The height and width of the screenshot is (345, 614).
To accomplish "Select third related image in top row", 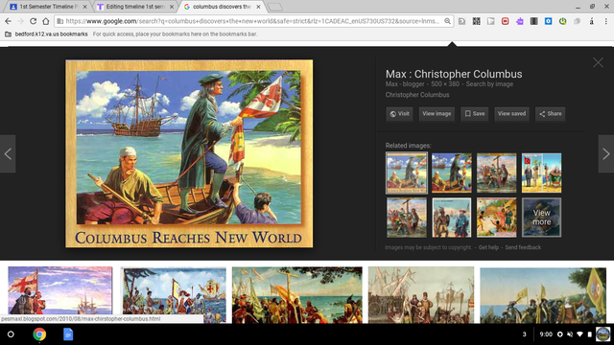I will click(497, 172).
